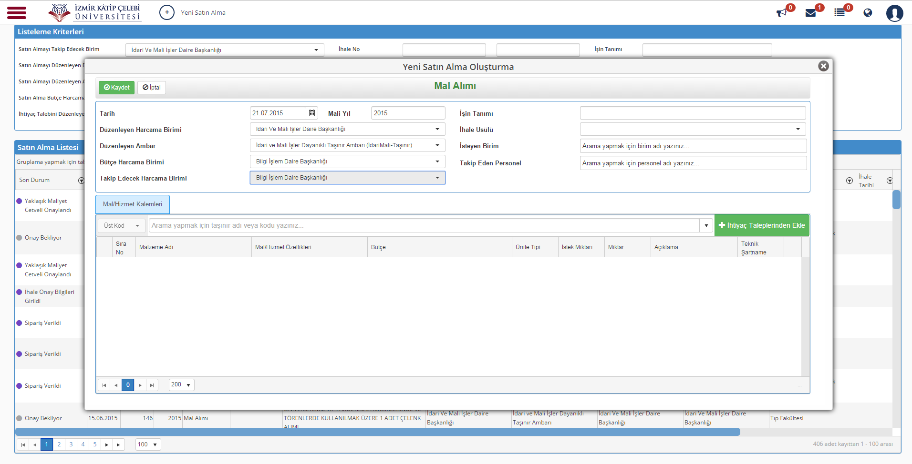Open the user profile avatar
The image size is (912, 464).
(894, 13)
